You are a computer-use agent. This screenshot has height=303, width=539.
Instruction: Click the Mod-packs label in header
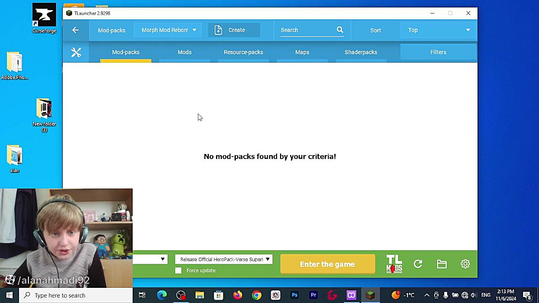tap(112, 30)
